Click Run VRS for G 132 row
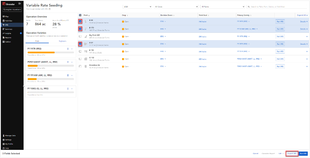The image size is (310, 158). point(280,59)
